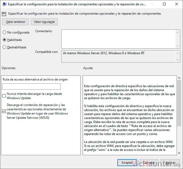183x169 pixels.
Task: Click Ayuda panel scroll up arrow
Action: [179, 78]
